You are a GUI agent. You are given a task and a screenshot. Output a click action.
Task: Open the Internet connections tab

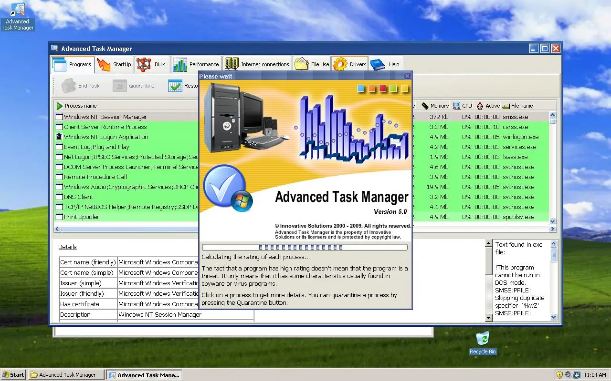point(257,64)
